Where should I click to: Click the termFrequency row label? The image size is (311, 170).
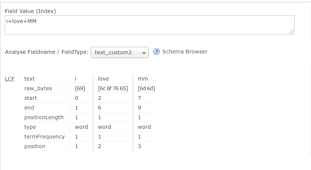(44, 137)
